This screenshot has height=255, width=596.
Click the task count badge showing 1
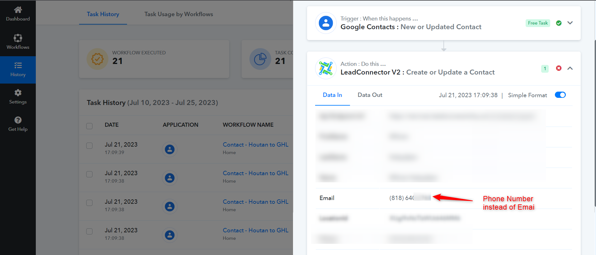tap(545, 69)
